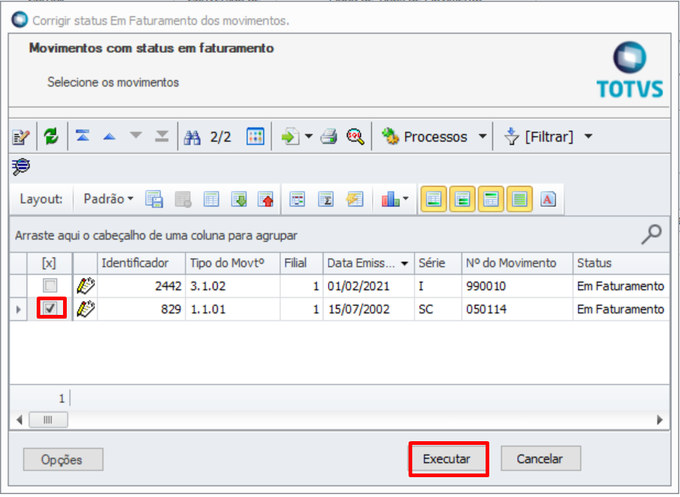Click the [x] select-all column header
This screenshot has width=680, height=497.
click(x=49, y=263)
